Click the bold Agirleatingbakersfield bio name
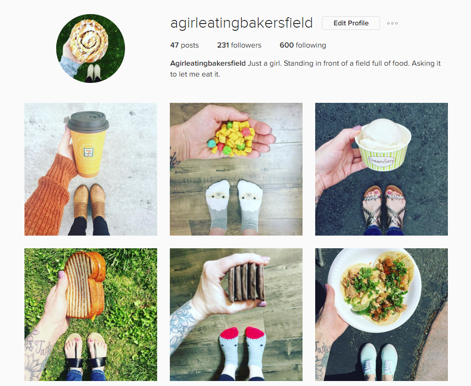 tap(208, 63)
